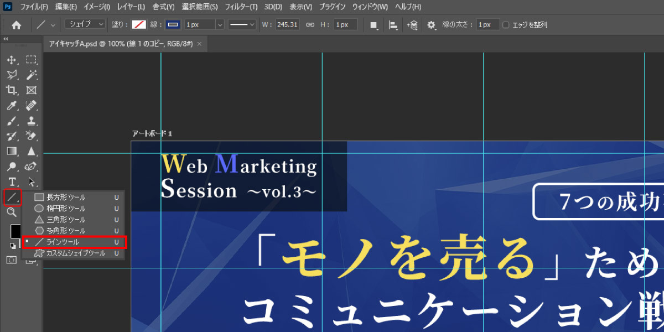Select the Eraser tool
The image size is (664, 332).
click(31, 136)
